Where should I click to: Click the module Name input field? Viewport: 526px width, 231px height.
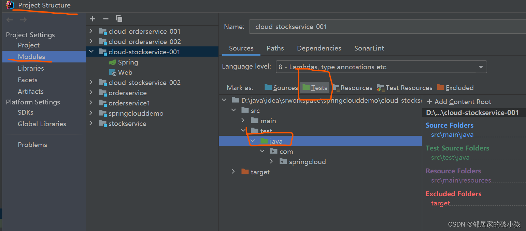coord(341,27)
